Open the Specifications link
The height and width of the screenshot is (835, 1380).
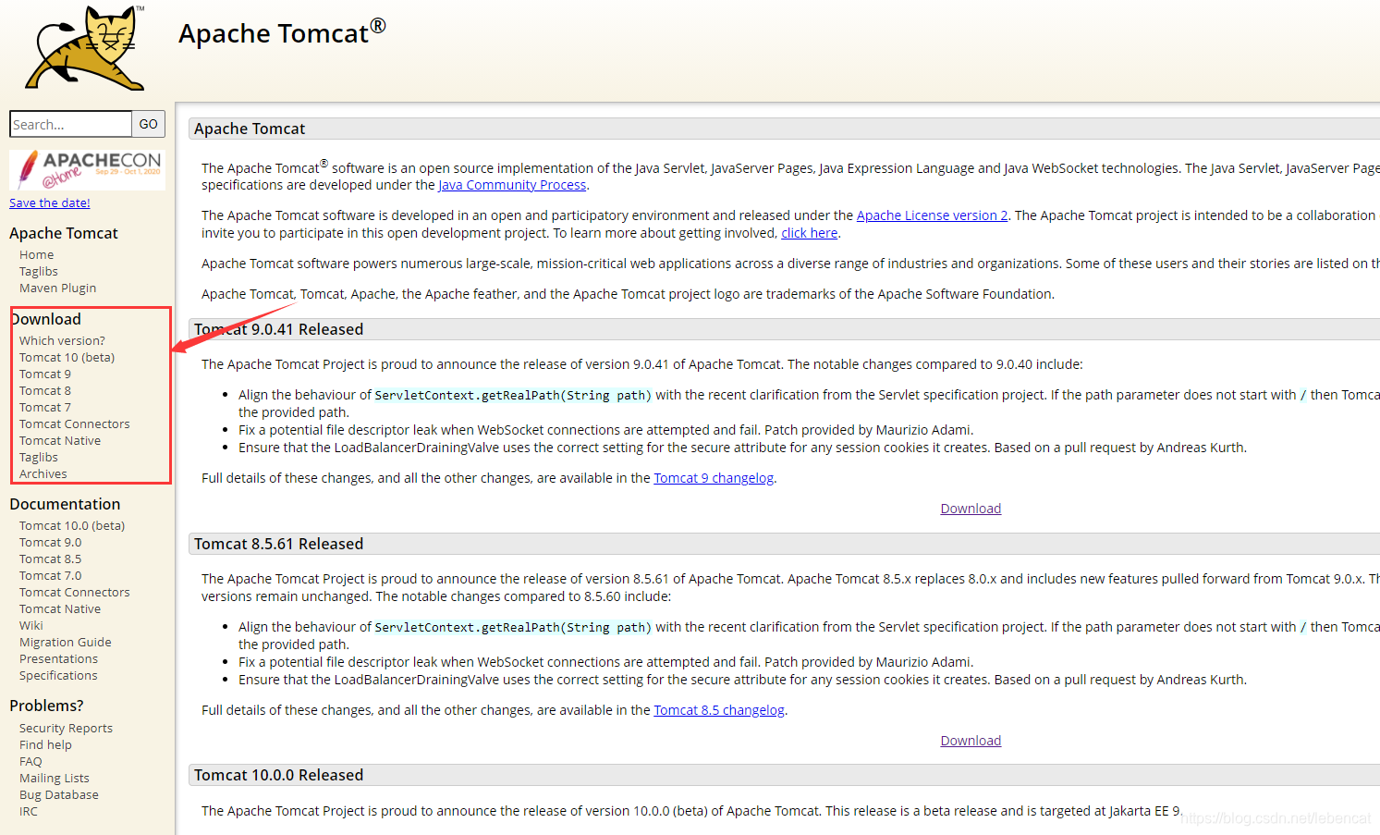click(x=58, y=675)
